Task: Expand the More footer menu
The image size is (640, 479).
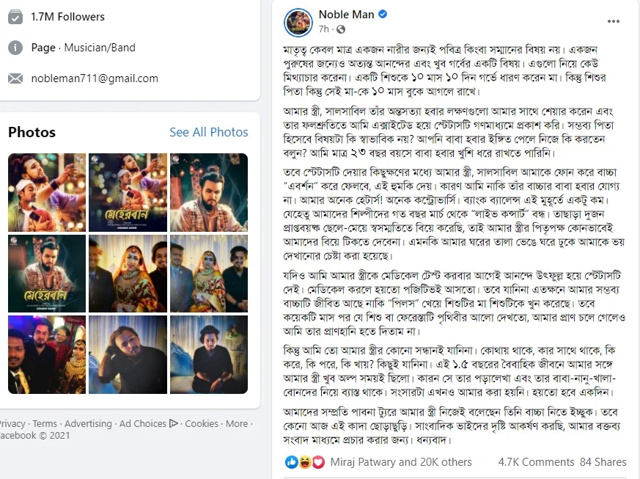Action: (237, 423)
